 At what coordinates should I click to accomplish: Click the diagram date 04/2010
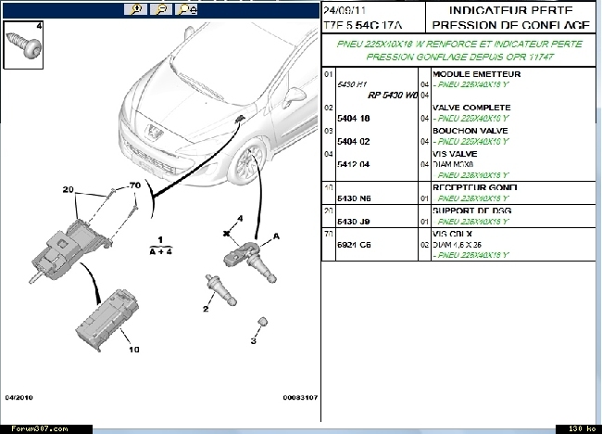click(x=19, y=397)
